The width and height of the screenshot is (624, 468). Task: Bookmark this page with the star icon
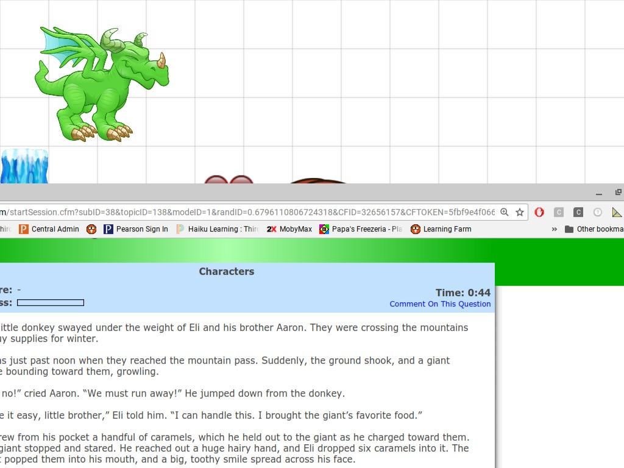click(520, 212)
